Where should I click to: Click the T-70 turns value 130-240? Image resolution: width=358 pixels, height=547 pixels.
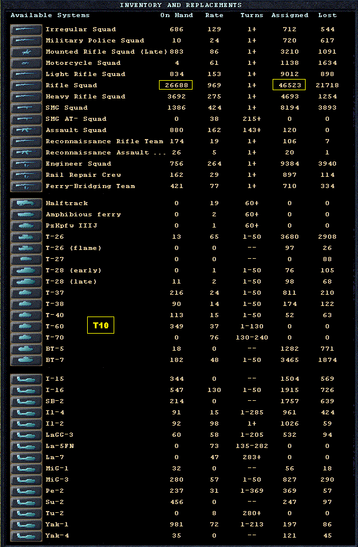(x=251, y=338)
